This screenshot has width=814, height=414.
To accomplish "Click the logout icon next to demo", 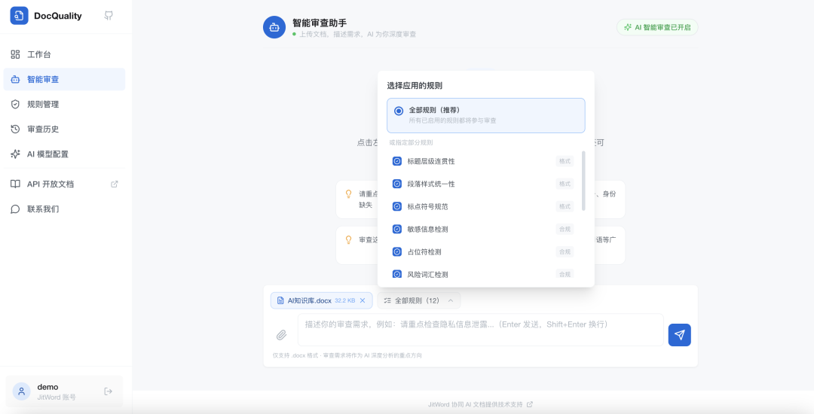I will click(108, 391).
